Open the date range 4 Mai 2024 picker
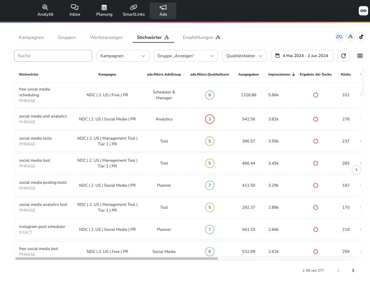The height and width of the screenshot is (285, 370). 302,56
